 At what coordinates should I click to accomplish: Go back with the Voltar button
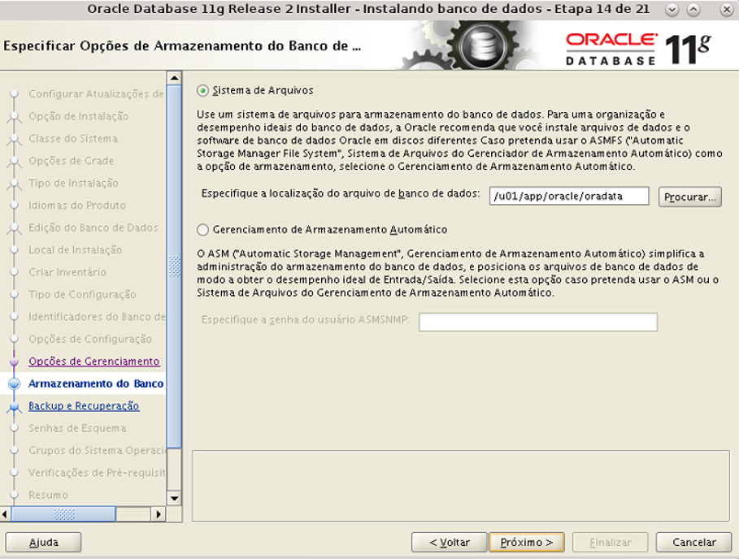click(x=449, y=543)
